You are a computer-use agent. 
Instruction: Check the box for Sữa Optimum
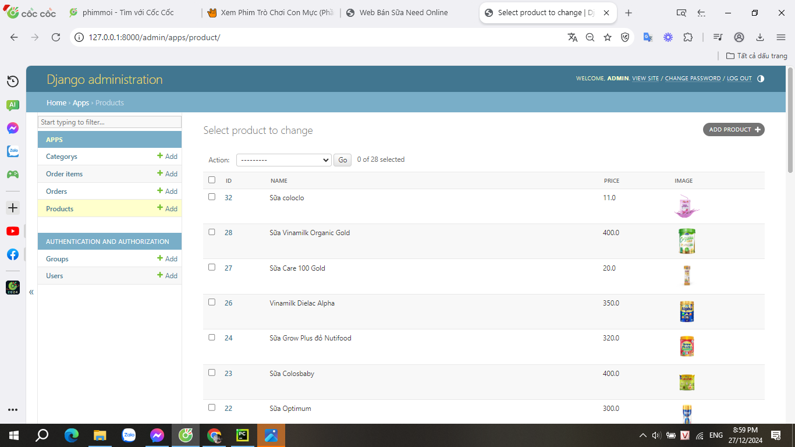coord(212,407)
